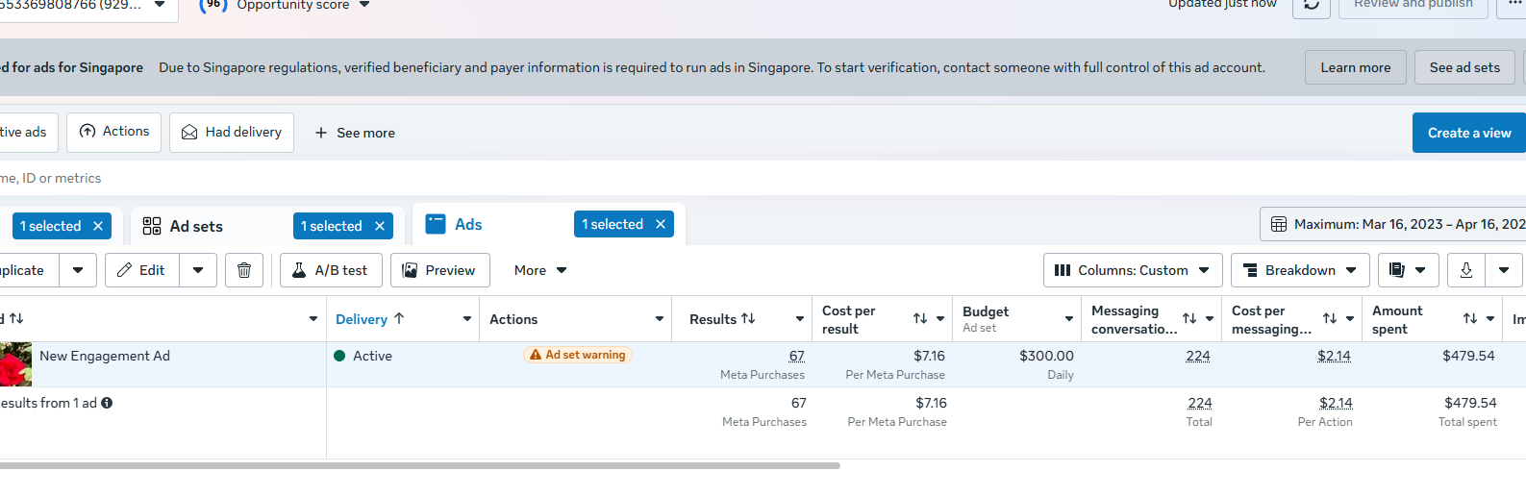Click the Ad set warning badge
Image resolution: width=1526 pixels, height=497 pixels.
click(578, 355)
